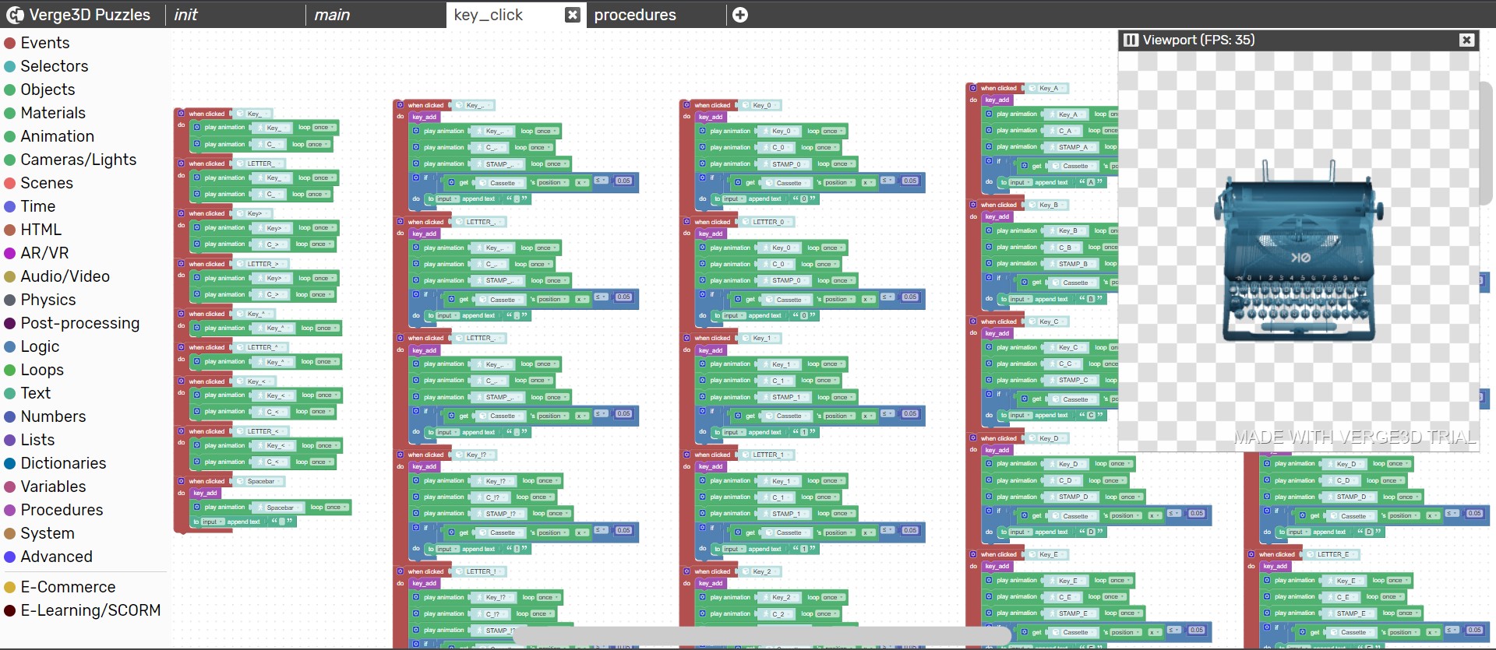This screenshot has height=650, width=1496.
Task: Click the workspace vertical scrollbar
Action: tap(1486, 144)
